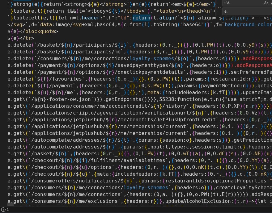Focus the replace input containing e.
Image resolution: width=272 pixels, height=213 pixels.
(x=247, y=11)
